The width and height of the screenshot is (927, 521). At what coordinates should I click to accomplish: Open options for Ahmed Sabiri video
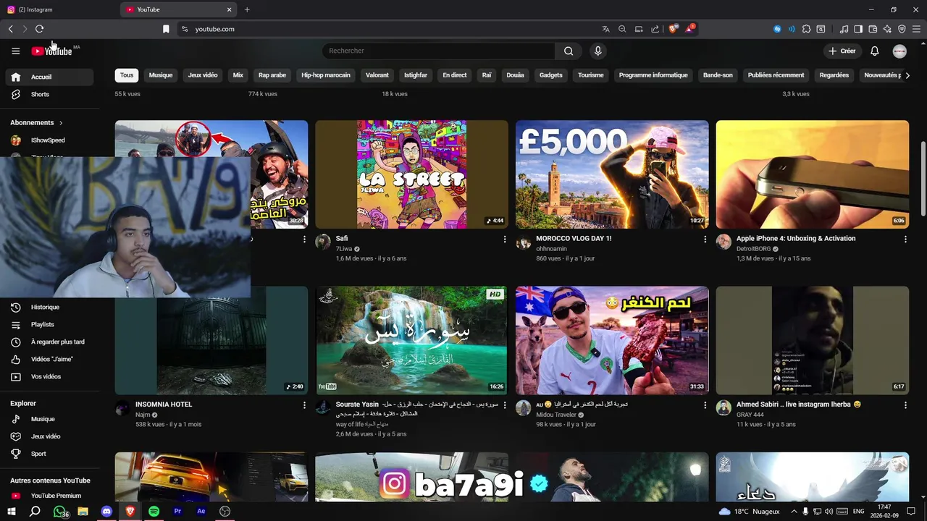(x=905, y=405)
